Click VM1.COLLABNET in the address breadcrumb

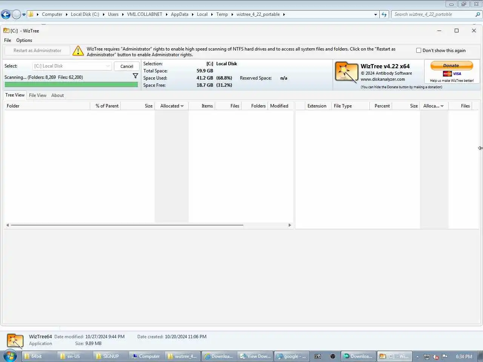(x=145, y=14)
